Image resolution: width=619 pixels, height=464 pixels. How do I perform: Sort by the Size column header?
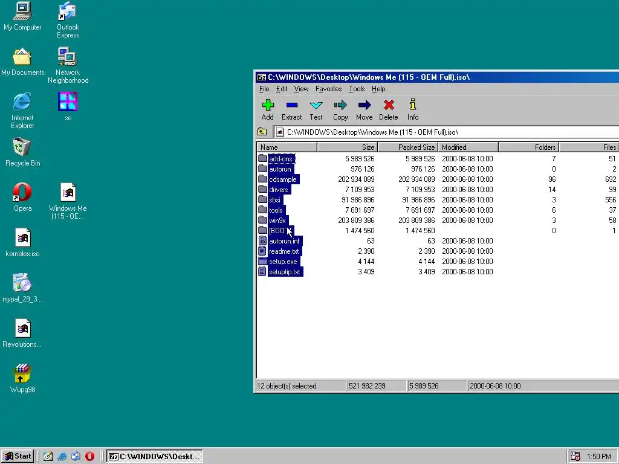[348, 147]
